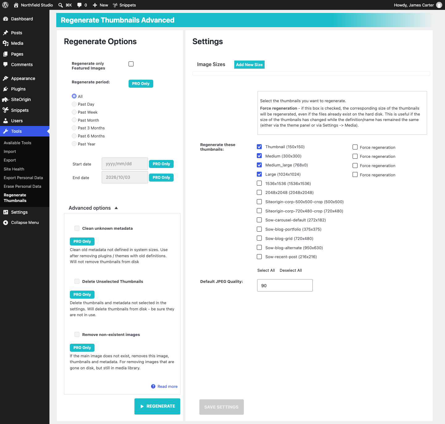Click the search magnifier icon
This screenshot has height=424, width=445.
pos(61,5)
